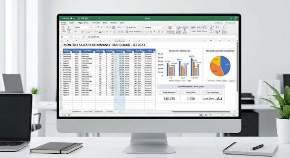Click the Top Align icon
The height and width of the screenshot is (158, 290).
click(107, 27)
